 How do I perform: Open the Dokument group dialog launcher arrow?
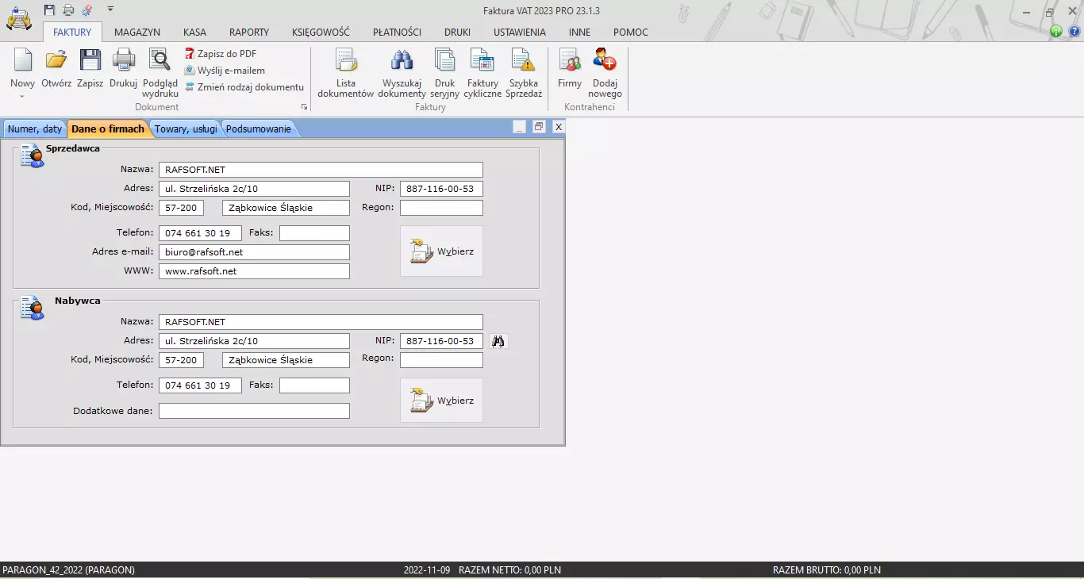(x=304, y=106)
